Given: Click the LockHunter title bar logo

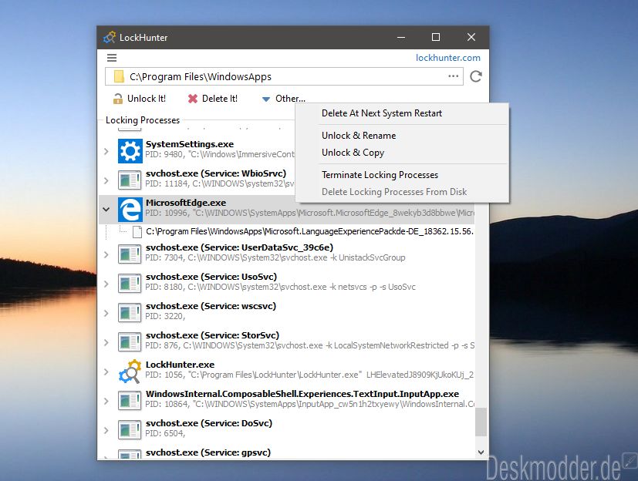Looking at the screenshot, I should [x=110, y=38].
